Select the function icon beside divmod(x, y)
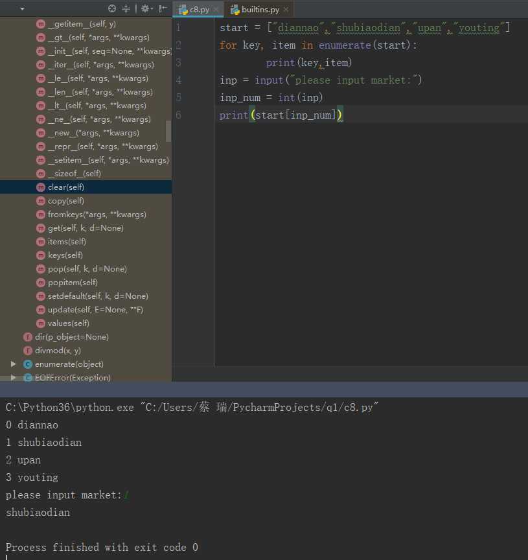 tap(28, 351)
